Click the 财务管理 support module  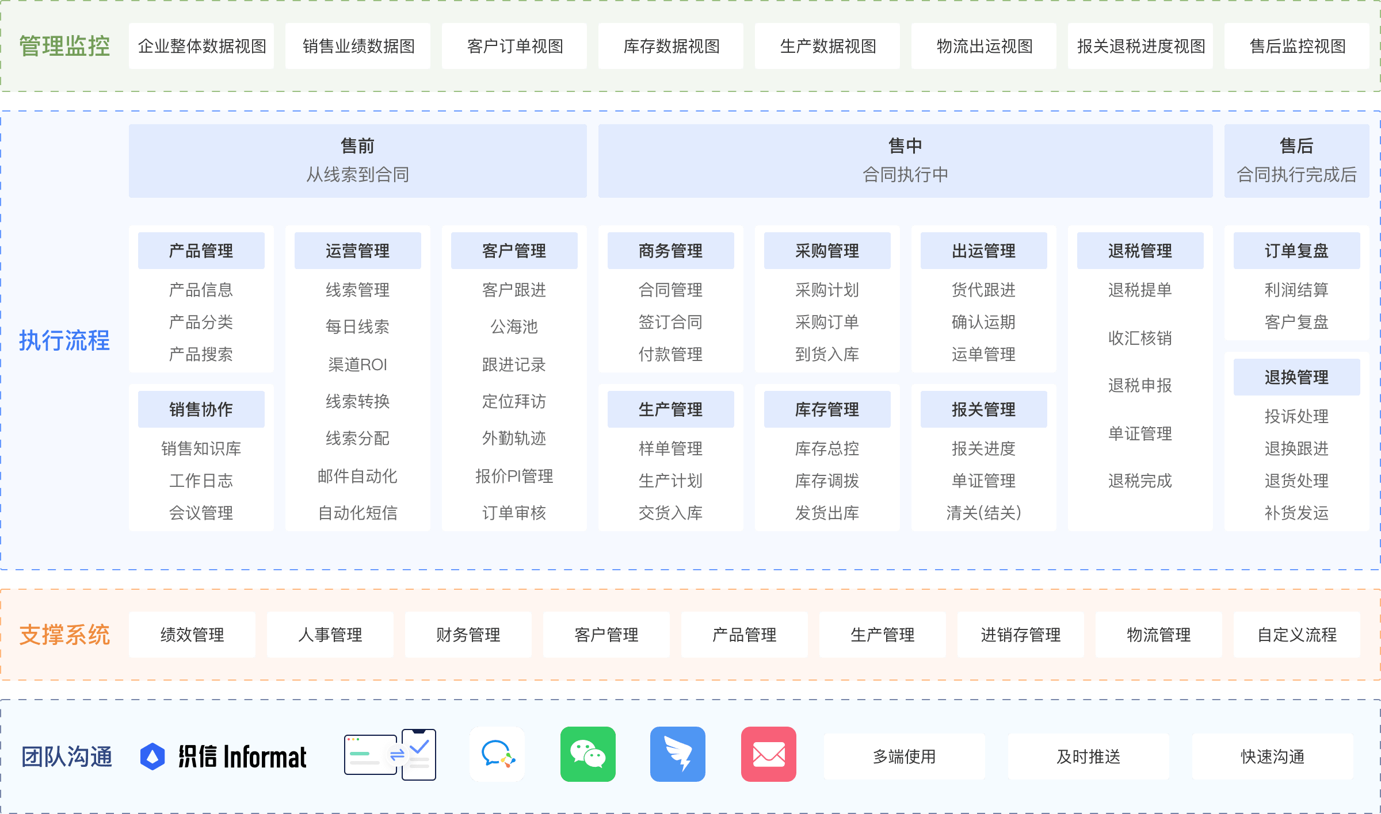coord(468,635)
